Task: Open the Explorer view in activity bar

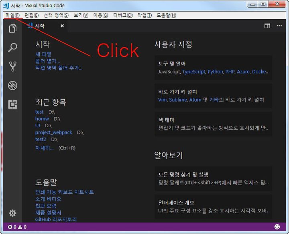Action: click(x=12, y=28)
